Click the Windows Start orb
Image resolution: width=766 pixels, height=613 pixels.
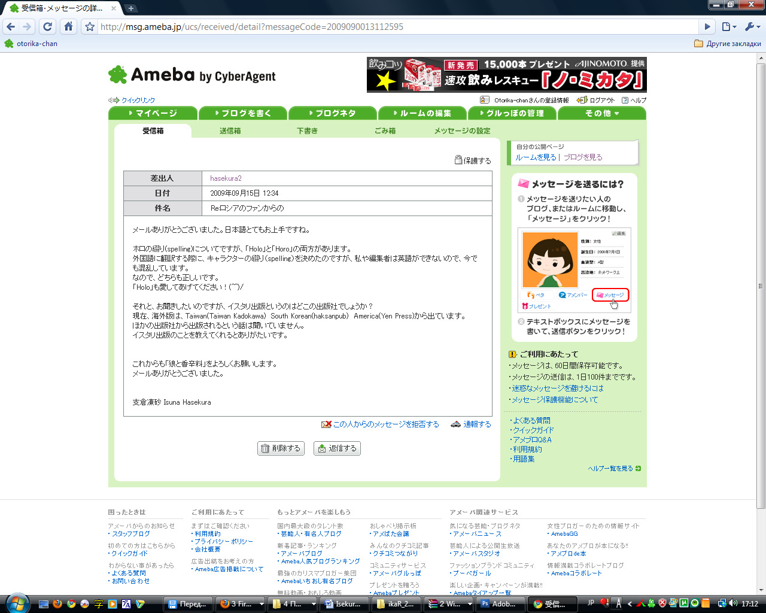tap(16, 603)
